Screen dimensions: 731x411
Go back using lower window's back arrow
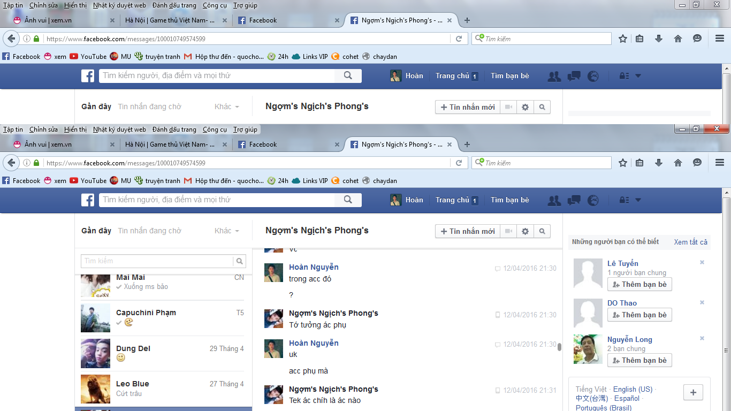tap(11, 163)
